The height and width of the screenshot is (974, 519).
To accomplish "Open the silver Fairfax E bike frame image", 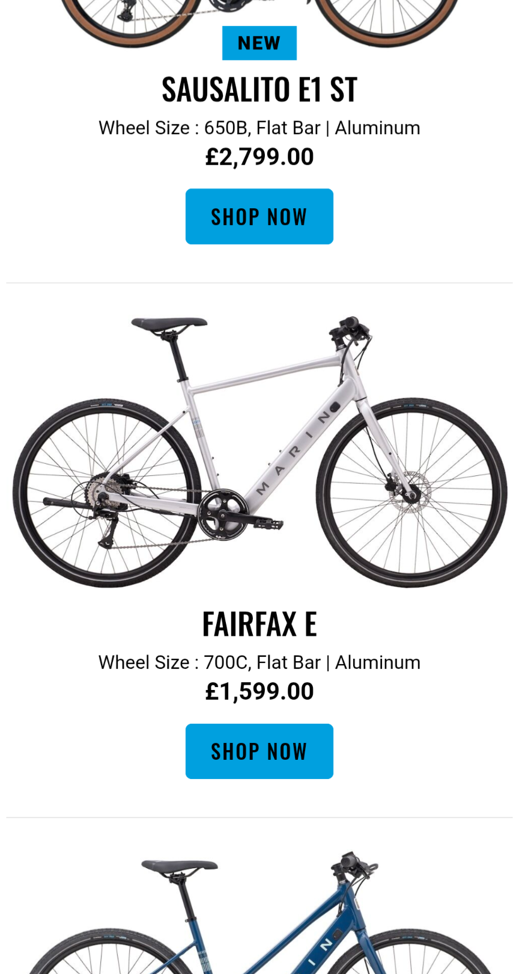I will tap(259, 451).
